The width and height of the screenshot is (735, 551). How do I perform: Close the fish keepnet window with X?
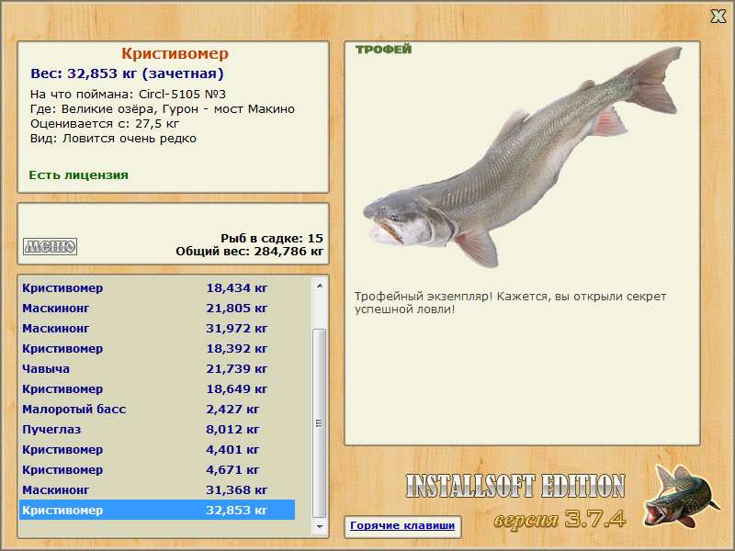click(x=718, y=17)
